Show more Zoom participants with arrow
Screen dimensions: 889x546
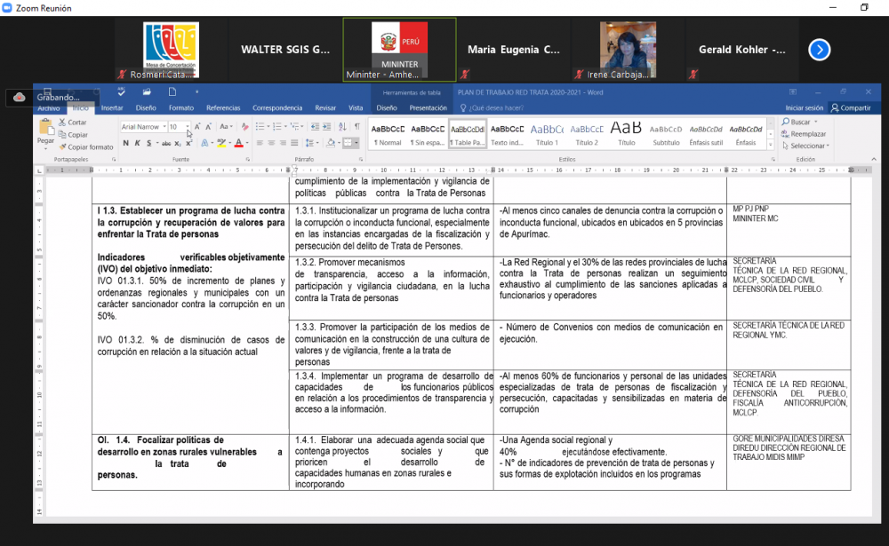pos(819,50)
